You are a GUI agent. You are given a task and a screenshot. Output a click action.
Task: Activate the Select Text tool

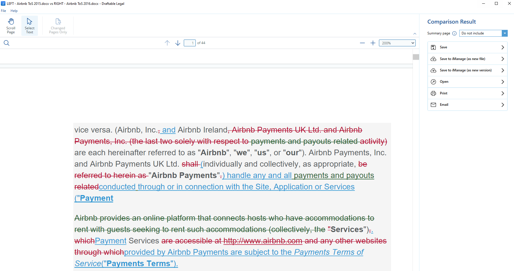tap(30, 26)
